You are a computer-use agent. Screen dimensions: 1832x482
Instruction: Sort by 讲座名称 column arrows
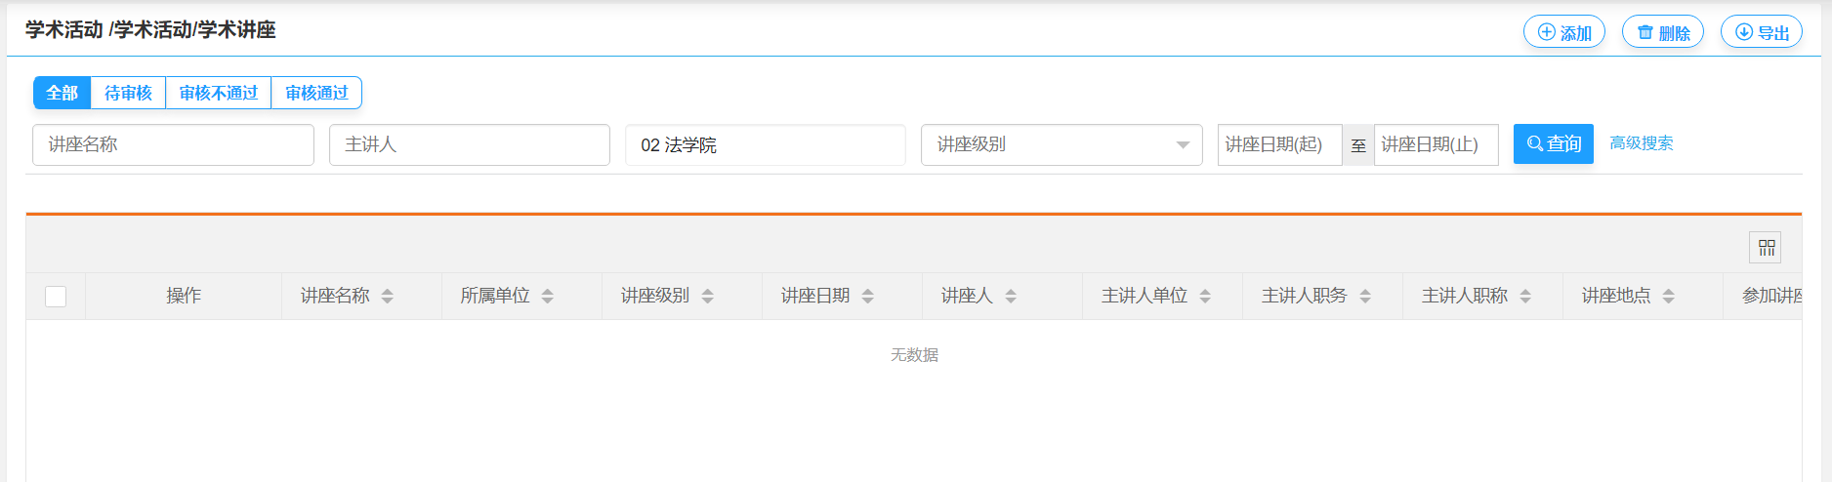click(x=388, y=296)
